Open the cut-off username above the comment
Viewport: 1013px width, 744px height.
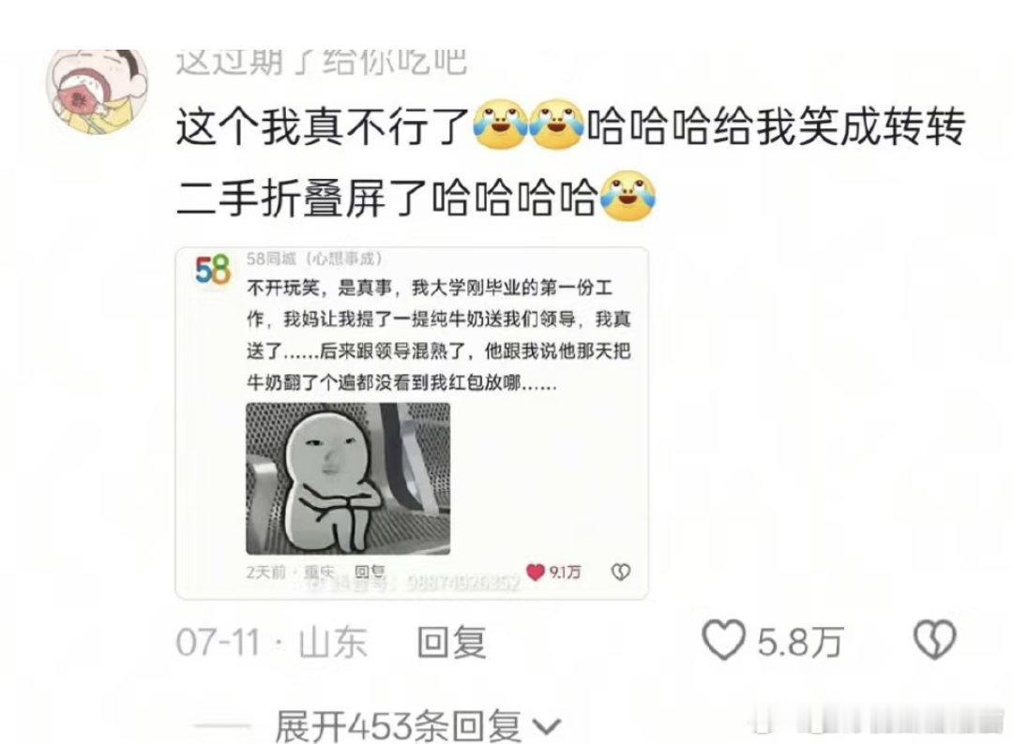click(x=321, y=61)
